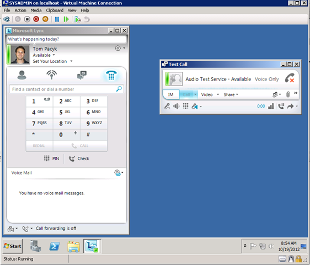Click the attachment paperclip icon

click(288, 94)
